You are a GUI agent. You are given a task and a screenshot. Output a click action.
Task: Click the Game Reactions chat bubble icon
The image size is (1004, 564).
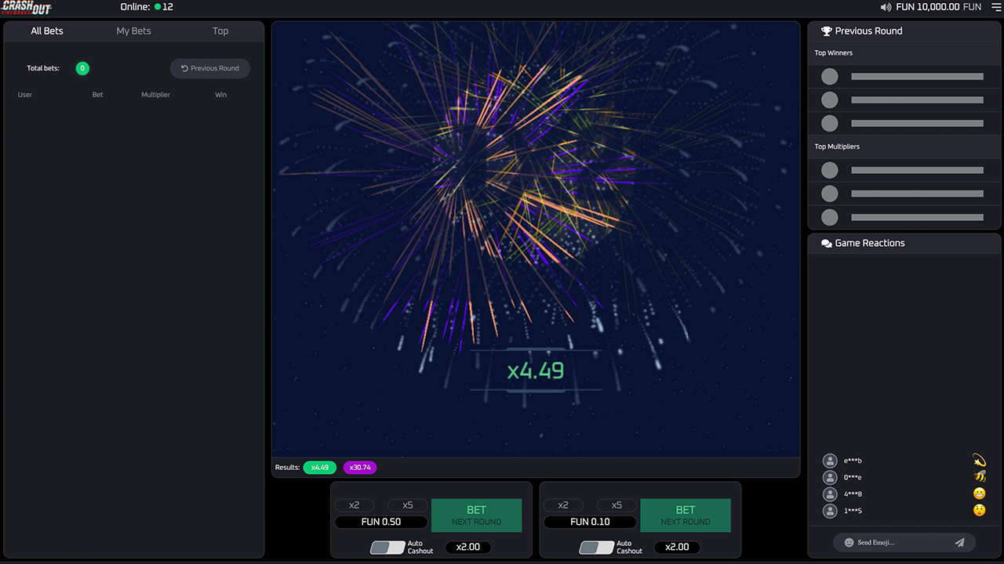pyautogui.click(x=826, y=244)
